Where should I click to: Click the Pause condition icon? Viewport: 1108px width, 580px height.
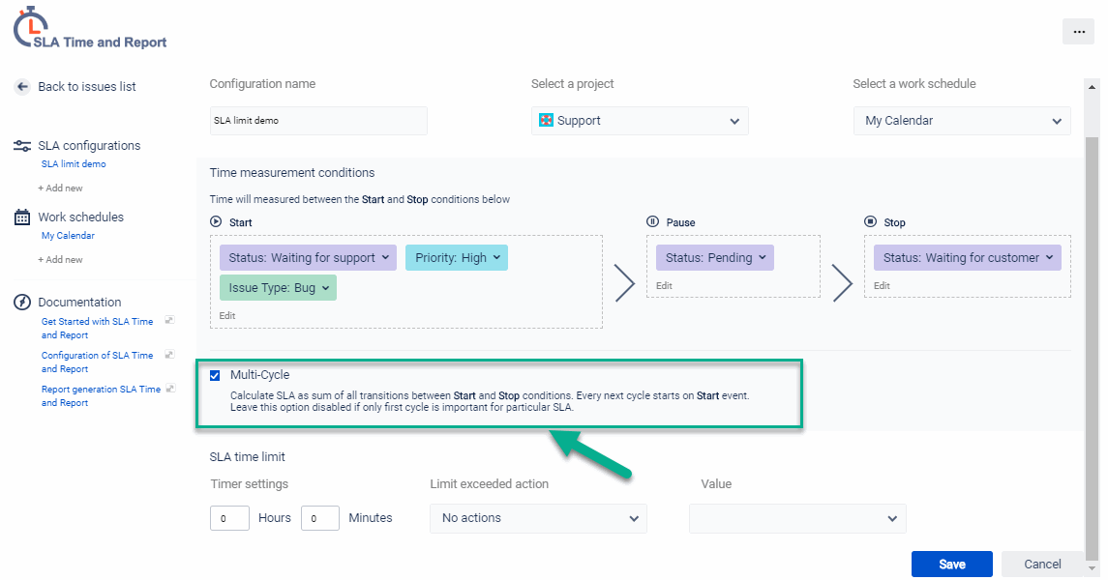click(653, 222)
